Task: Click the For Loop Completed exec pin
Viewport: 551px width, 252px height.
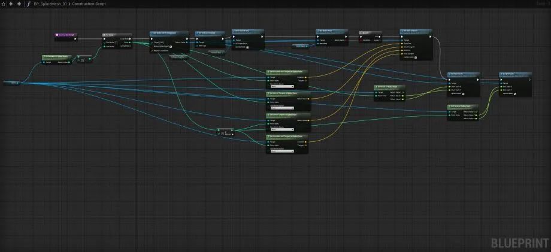Action: [x=130, y=46]
